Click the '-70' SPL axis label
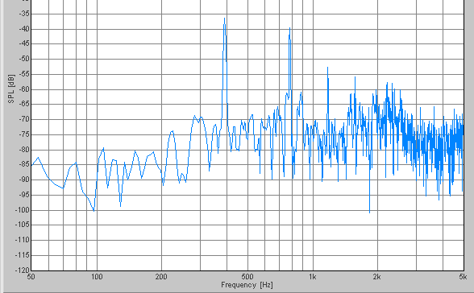474x293 pixels. click(x=24, y=119)
